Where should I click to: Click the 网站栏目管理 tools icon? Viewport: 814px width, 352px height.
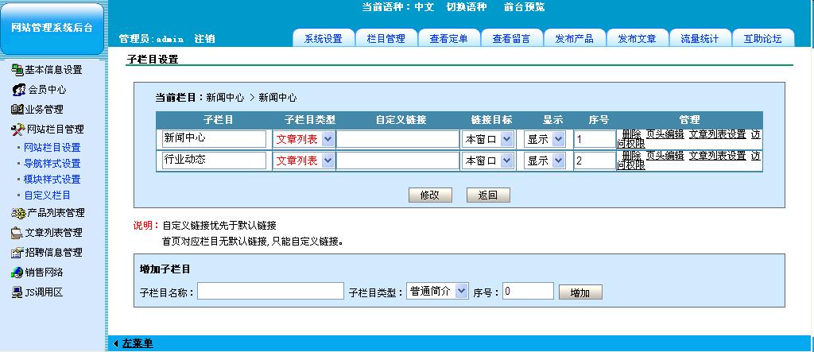click(19, 130)
